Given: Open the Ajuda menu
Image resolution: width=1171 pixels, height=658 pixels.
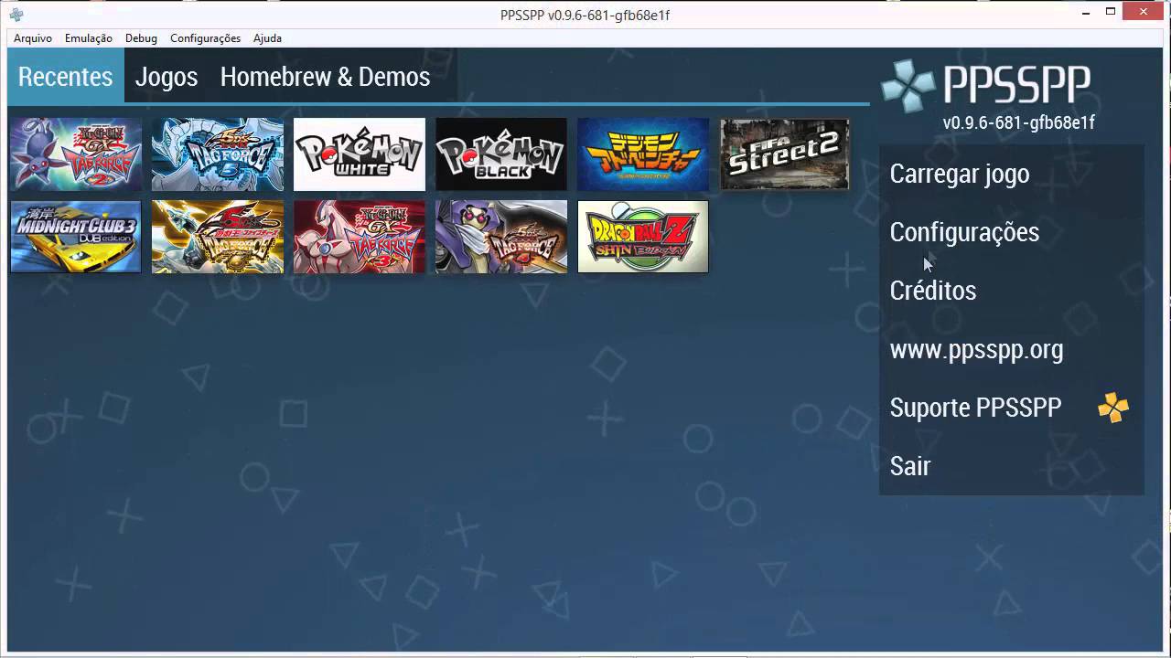Looking at the screenshot, I should 267,38.
